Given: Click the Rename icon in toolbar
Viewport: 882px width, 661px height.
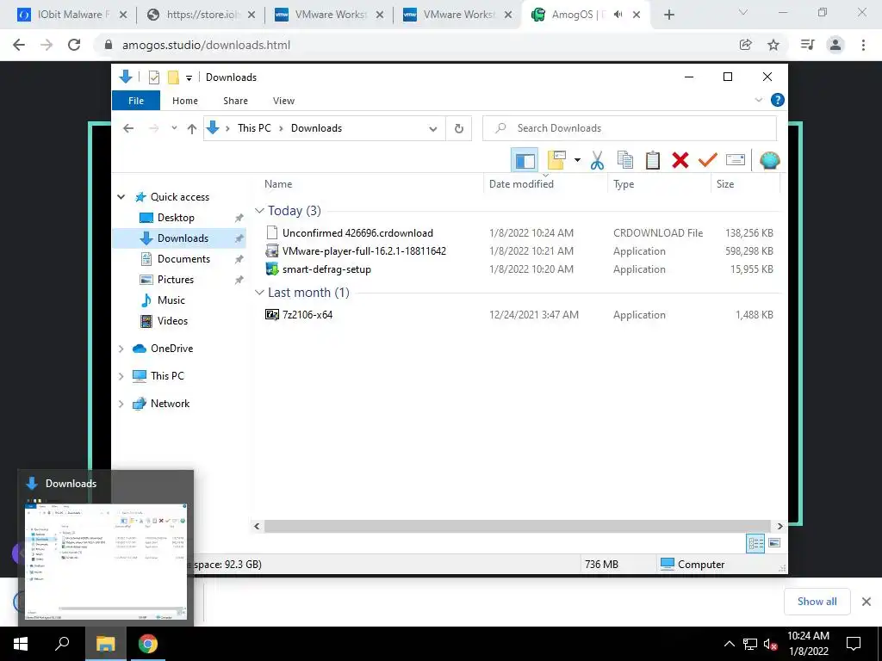Looking at the screenshot, I should (x=736, y=160).
